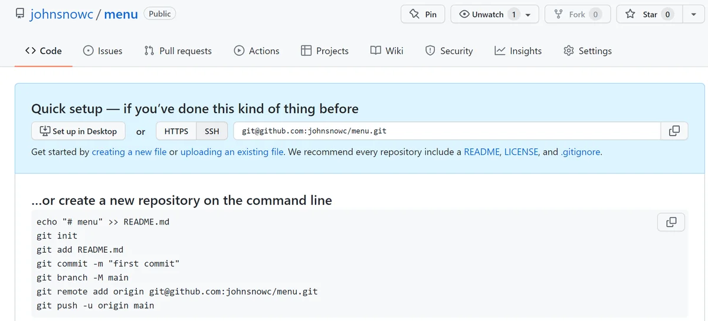Open the README recommendation link
Screen dimensions: 708x321
tap(481, 152)
